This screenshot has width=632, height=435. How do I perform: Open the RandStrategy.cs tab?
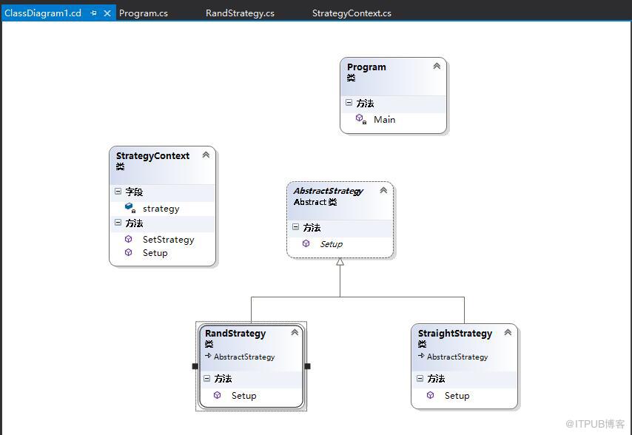tap(240, 13)
